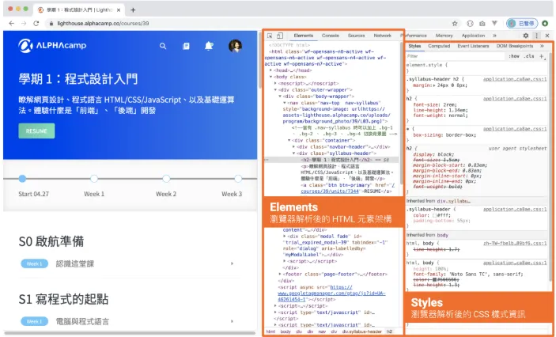The width and height of the screenshot is (556, 337).
Task: Select div.syllabus-header in the breadcrumb bar
Action: coord(362,331)
